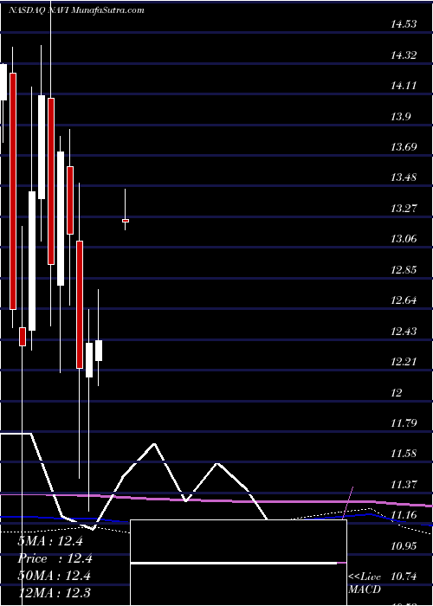Click the Price : 12.4 legend
Image resolution: width=433 pixels, height=606 pixels.
pyautogui.click(x=55, y=558)
